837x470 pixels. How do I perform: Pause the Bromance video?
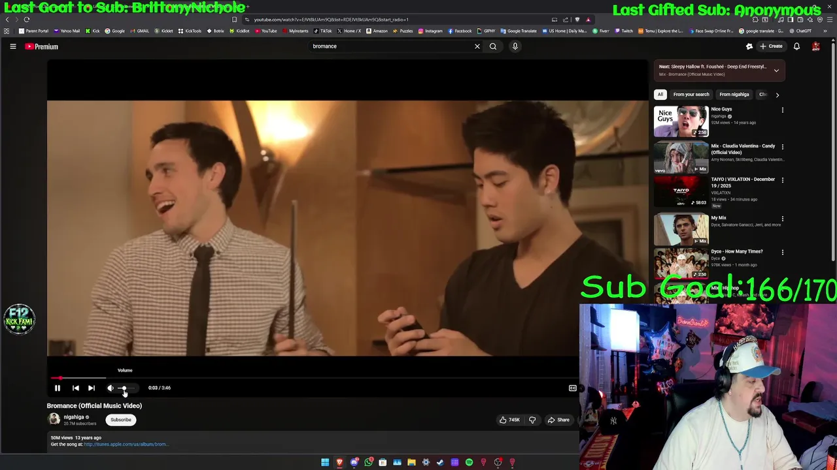pos(57,388)
